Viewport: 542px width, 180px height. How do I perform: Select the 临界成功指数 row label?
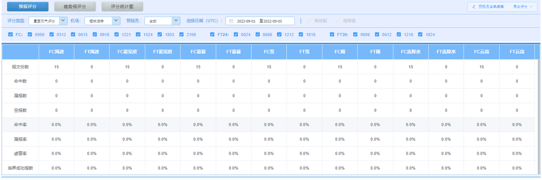[x=20, y=168]
